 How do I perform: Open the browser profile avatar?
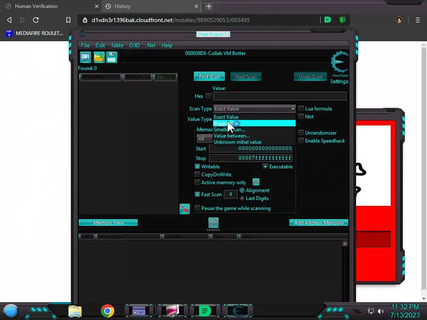tap(399, 20)
